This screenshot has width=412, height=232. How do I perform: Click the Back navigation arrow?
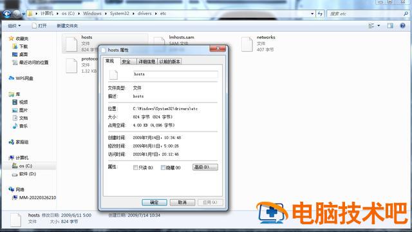coord(7,14)
